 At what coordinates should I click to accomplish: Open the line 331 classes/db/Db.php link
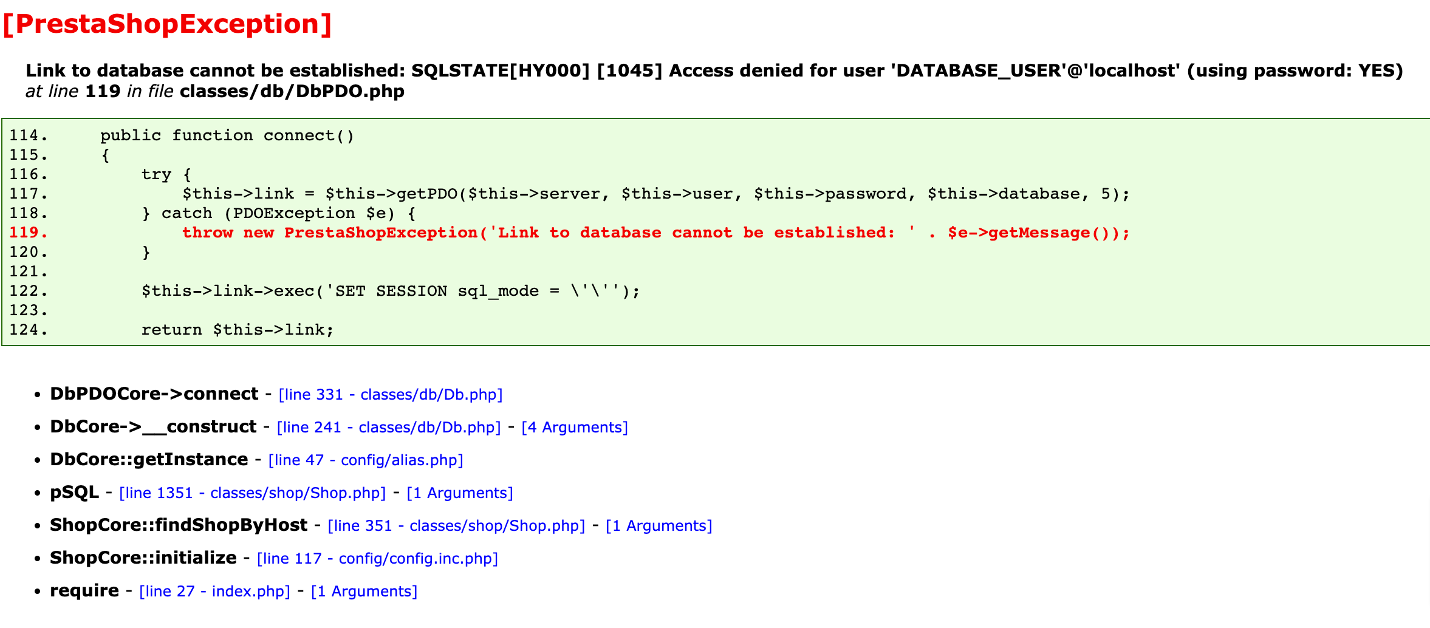(391, 395)
